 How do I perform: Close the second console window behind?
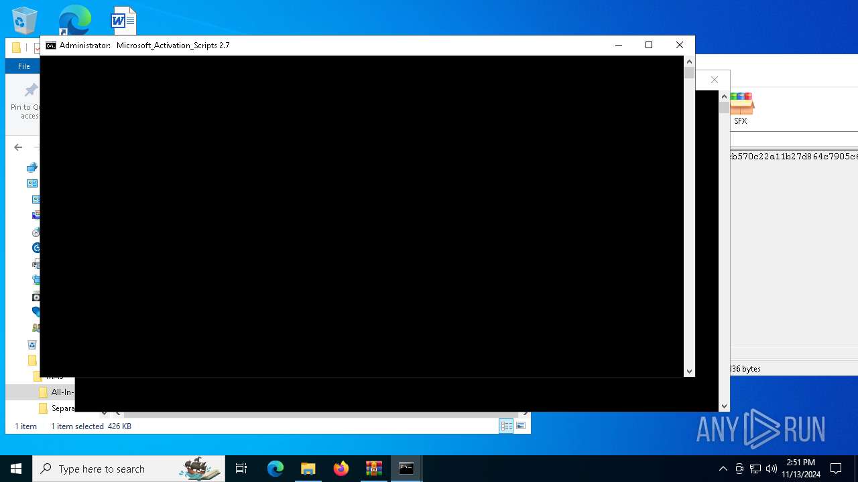coord(715,80)
